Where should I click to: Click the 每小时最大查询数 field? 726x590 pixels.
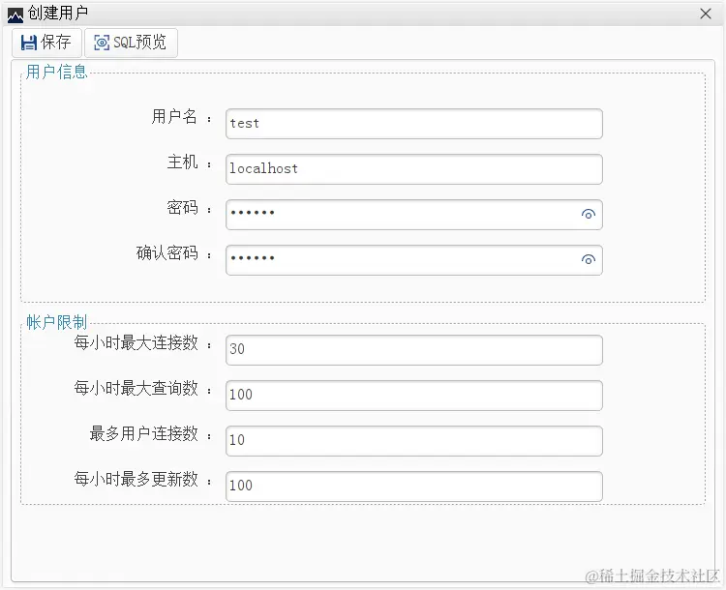tap(414, 396)
